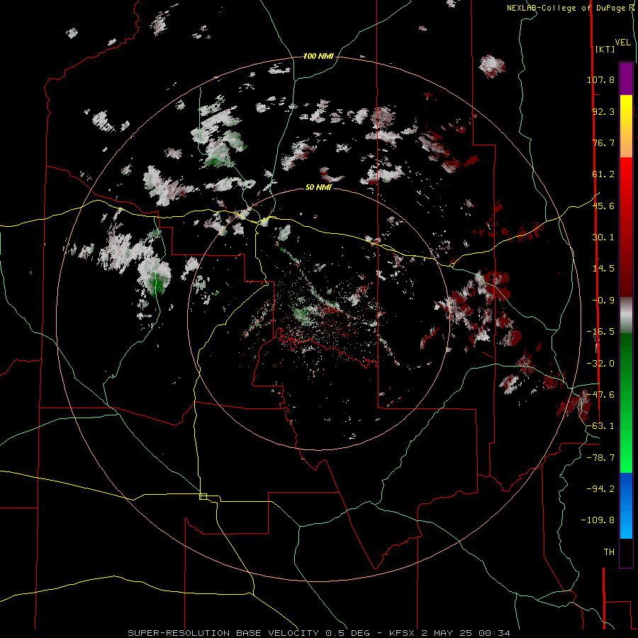The width and height of the screenshot is (638, 638).
Task: Click the purple segment of the color bar
Action: click(626, 79)
